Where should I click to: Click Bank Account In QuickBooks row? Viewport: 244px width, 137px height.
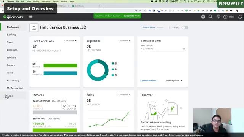[163, 47]
